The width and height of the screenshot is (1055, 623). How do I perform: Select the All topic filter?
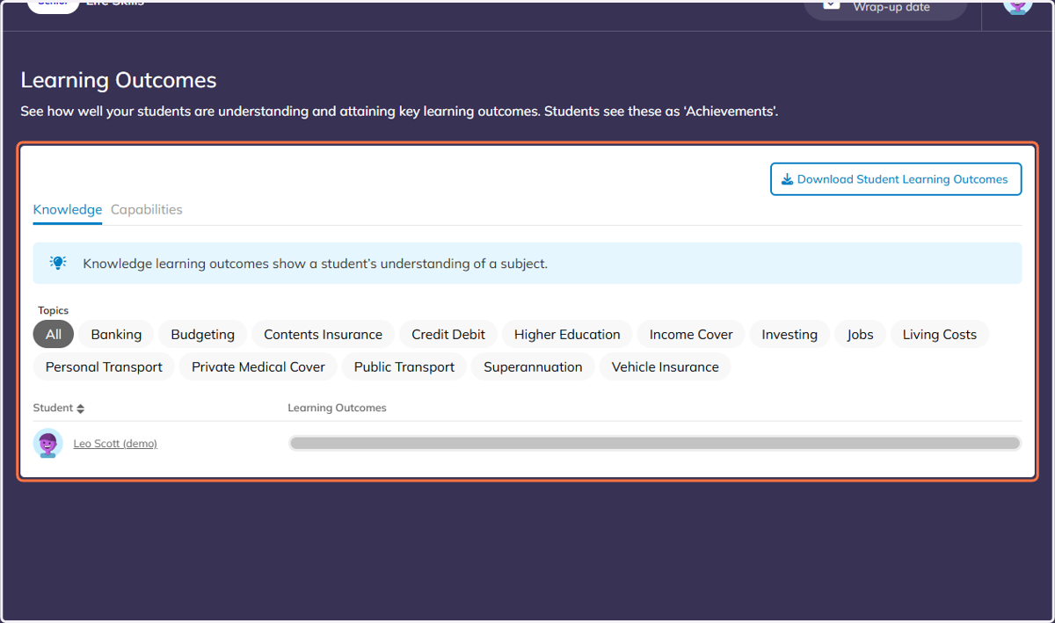(54, 335)
